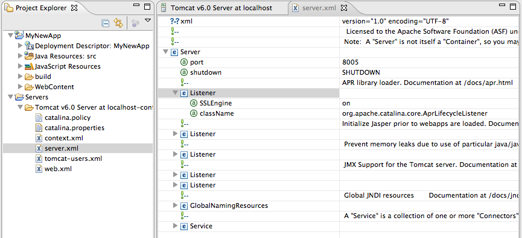Collapse Tomcat v6.0 Server config folder

pos(20,107)
